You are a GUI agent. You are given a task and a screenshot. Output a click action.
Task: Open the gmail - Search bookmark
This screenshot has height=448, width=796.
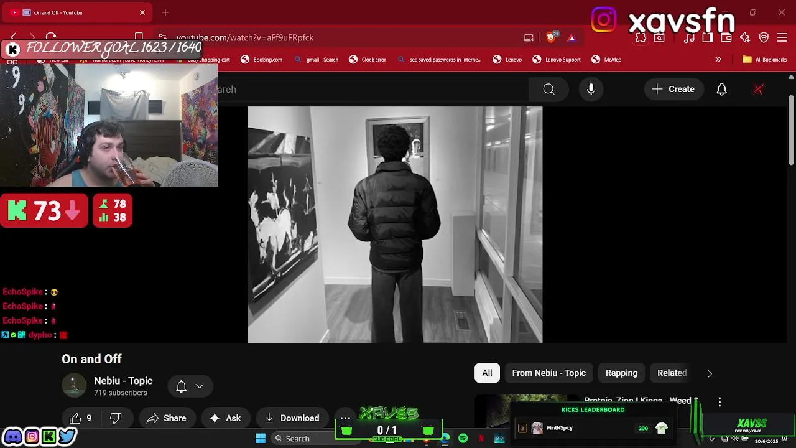(317, 60)
